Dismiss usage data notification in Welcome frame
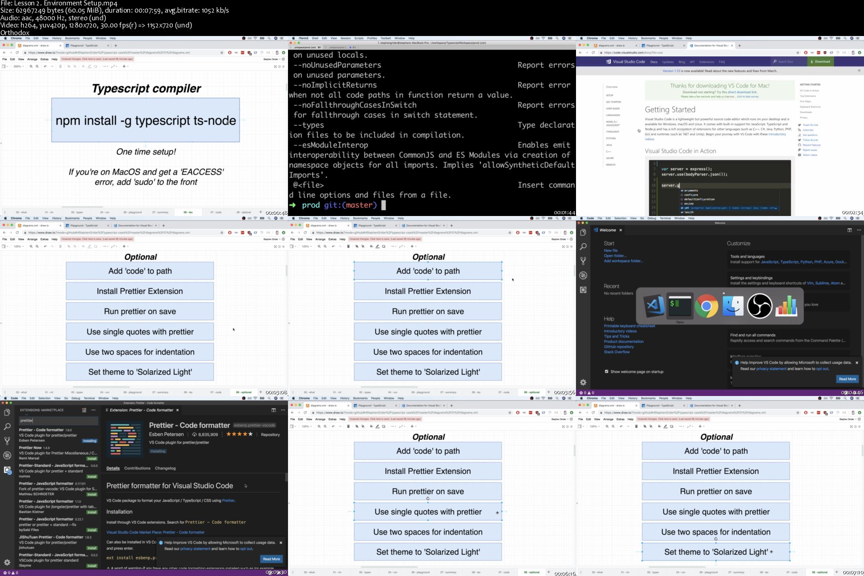This screenshot has width=864, height=576. [857, 363]
